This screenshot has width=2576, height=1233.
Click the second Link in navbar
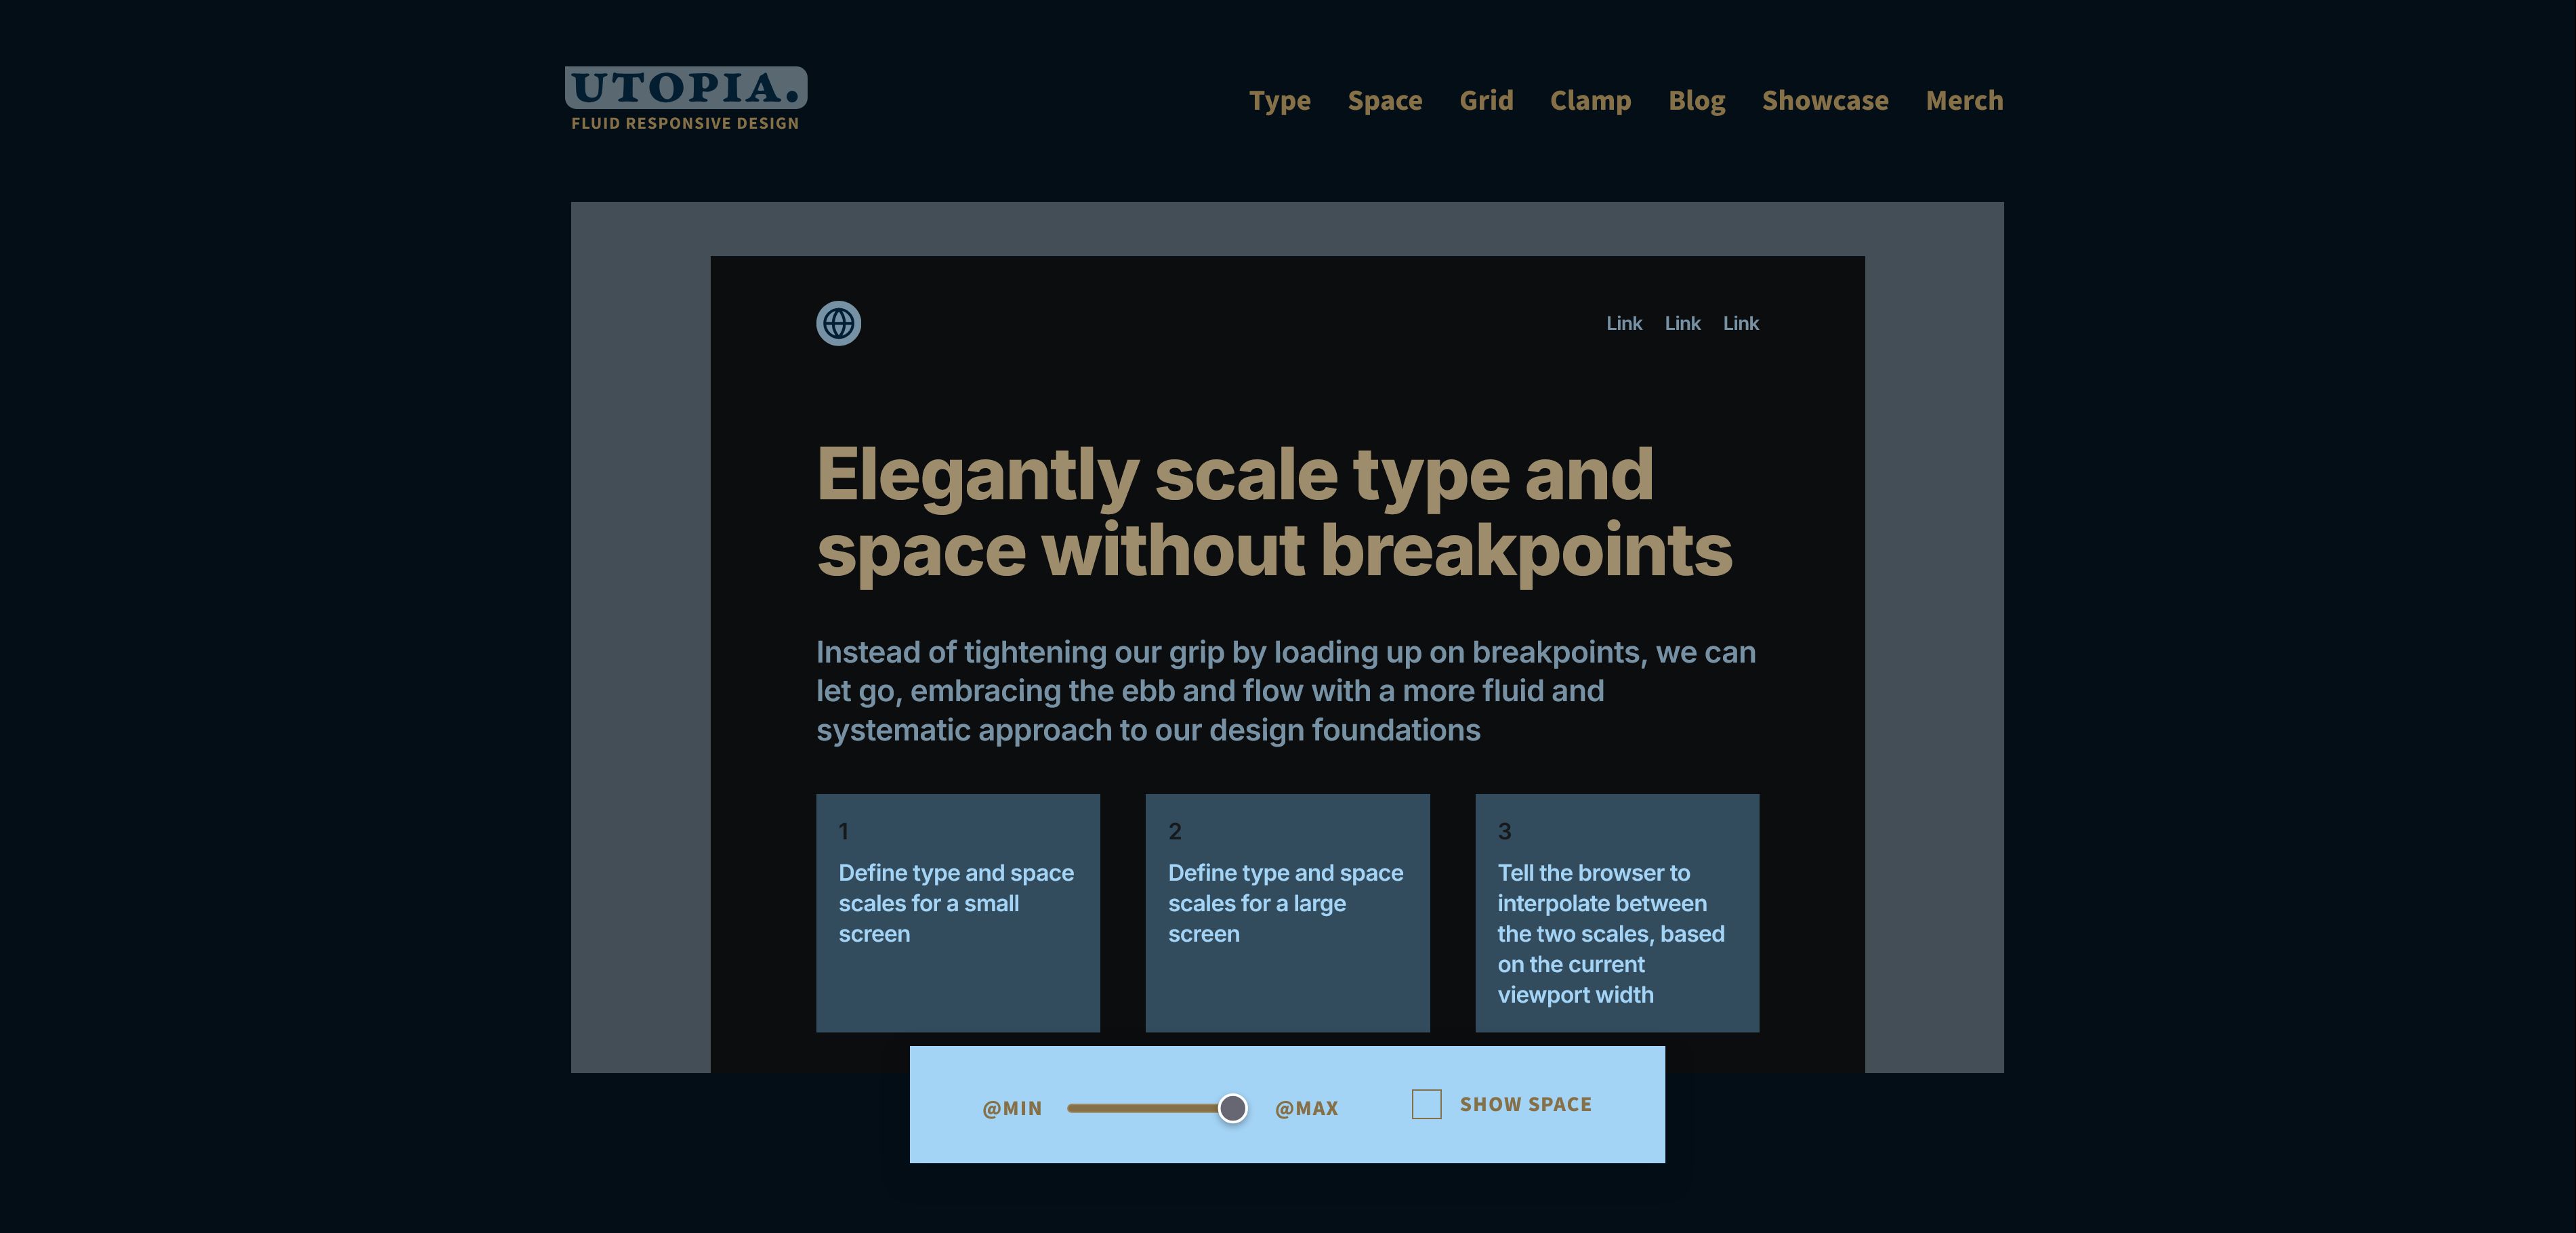click(x=1682, y=322)
